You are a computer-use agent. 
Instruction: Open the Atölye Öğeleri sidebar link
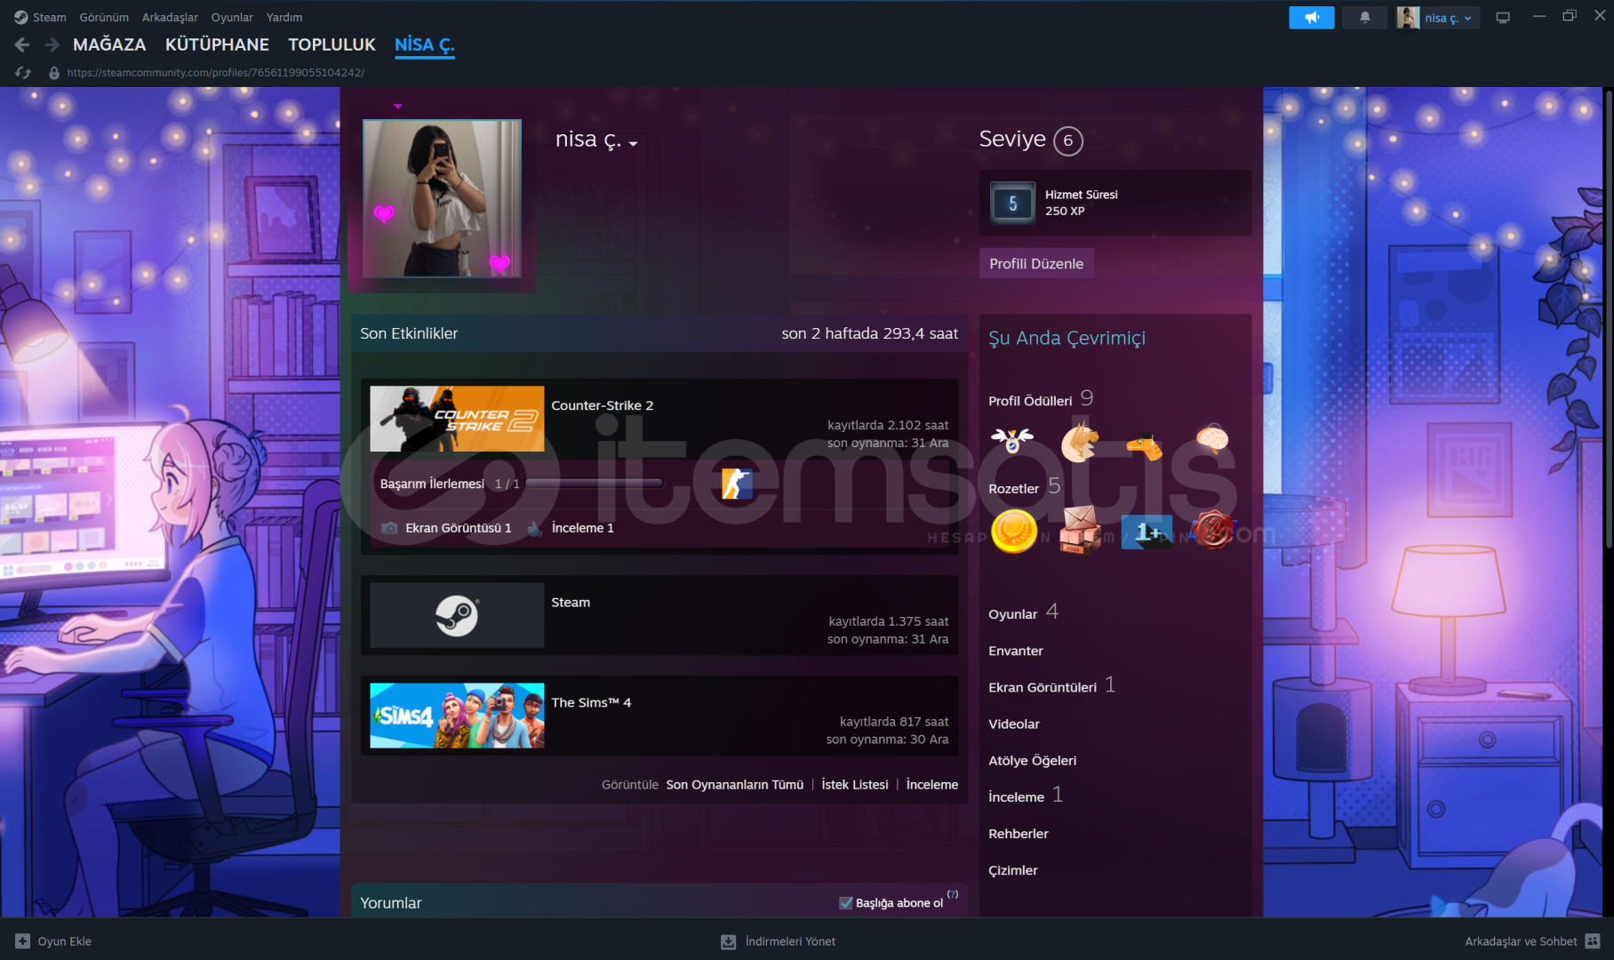click(x=1033, y=761)
